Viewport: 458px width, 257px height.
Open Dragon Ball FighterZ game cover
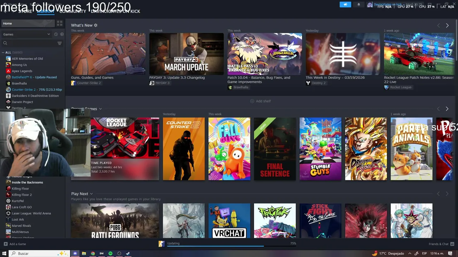pyautogui.click(x=366, y=149)
